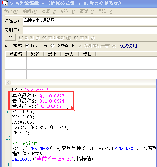Click the KCZB:(DYNAINFO2 code line

(84, 148)
